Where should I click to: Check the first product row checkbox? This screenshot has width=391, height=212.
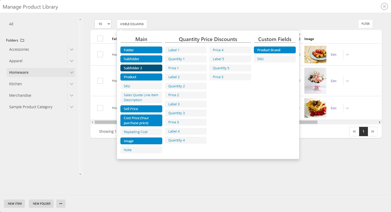tap(100, 54)
